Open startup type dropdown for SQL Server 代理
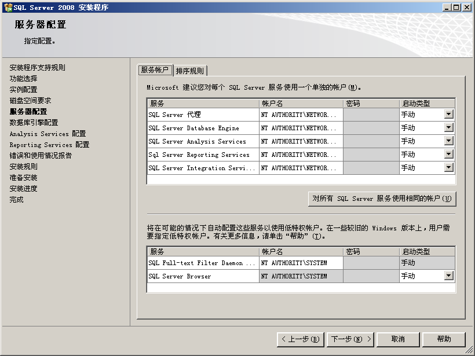 click(x=449, y=115)
